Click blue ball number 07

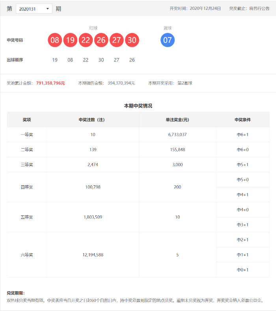point(167,40)
